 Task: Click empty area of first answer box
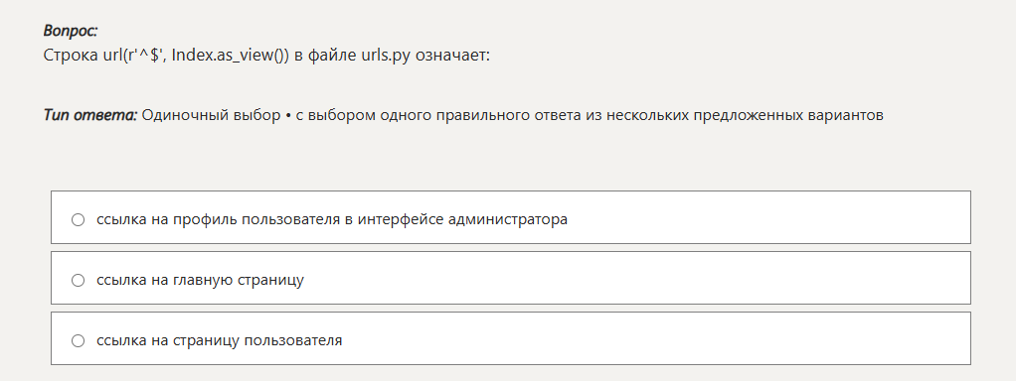(x=764, y=217)
